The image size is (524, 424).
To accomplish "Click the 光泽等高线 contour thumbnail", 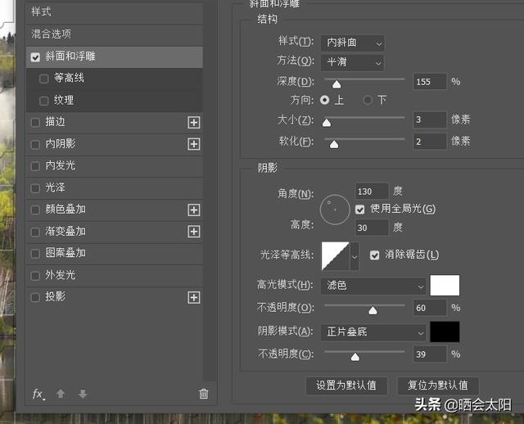I will [335, 256].
